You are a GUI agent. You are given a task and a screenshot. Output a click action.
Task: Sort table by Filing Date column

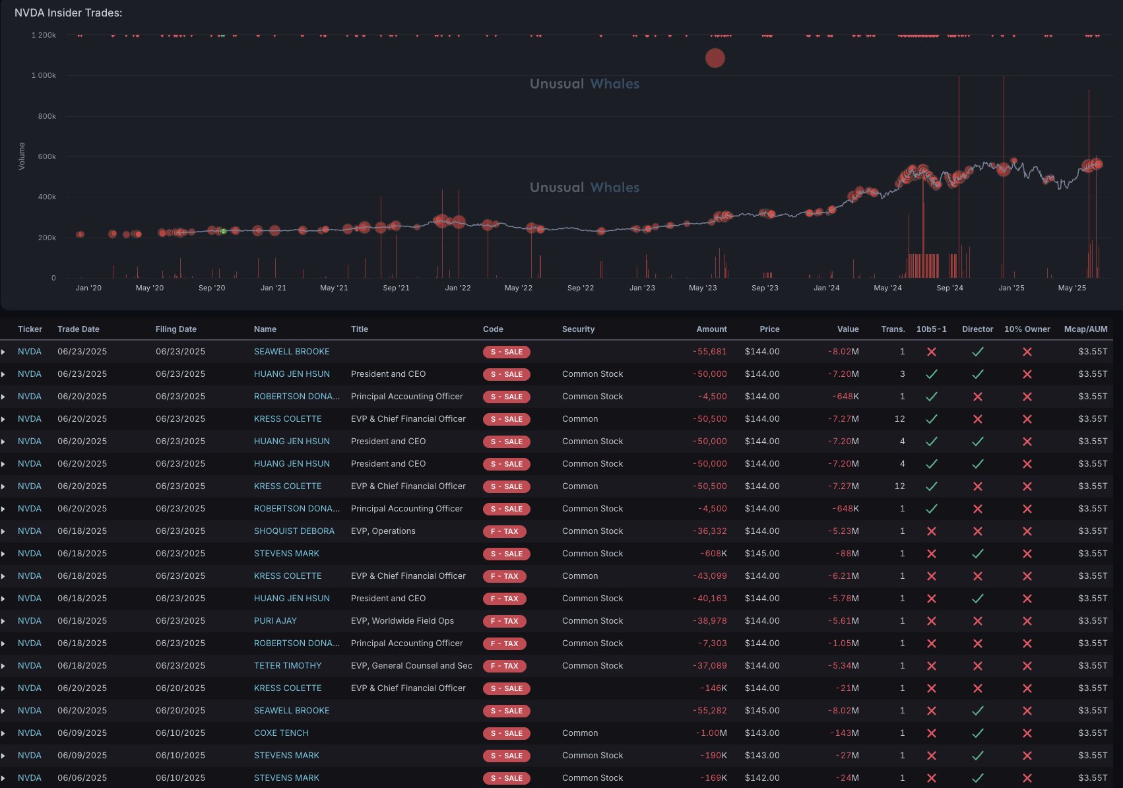pyautogui.click(x=176, y=329)
